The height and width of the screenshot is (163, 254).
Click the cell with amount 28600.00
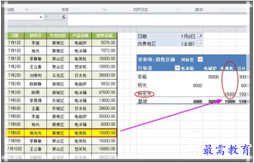pos(104,108)
